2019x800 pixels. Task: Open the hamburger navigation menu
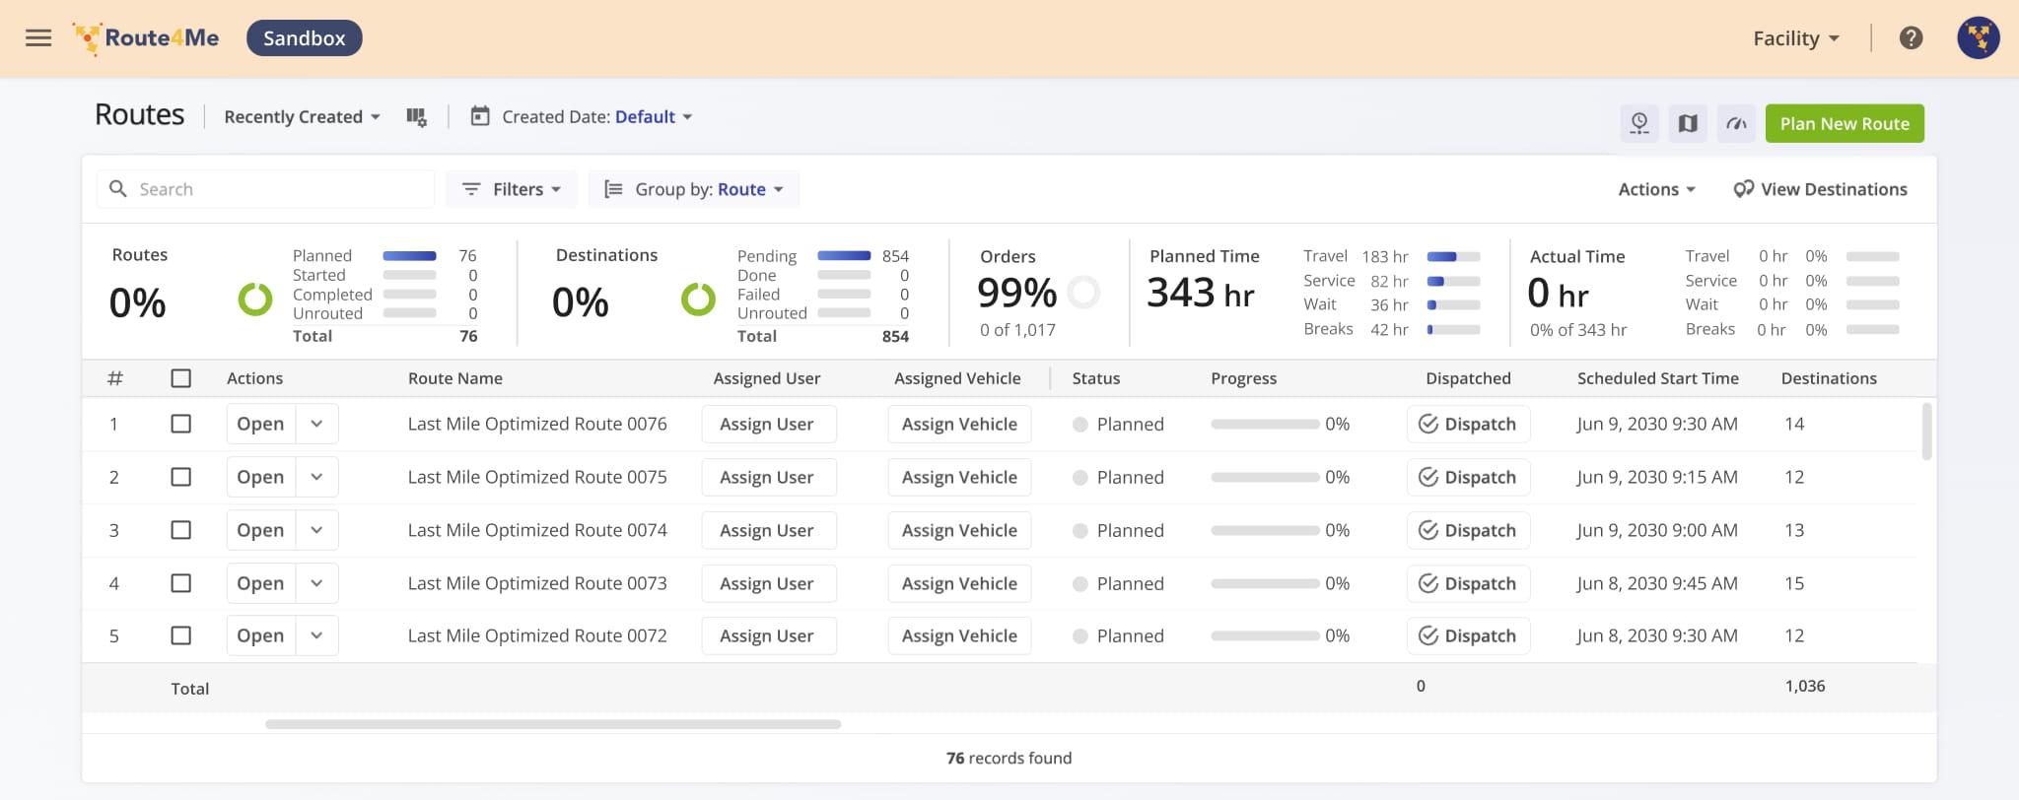(x=38, y=38)
